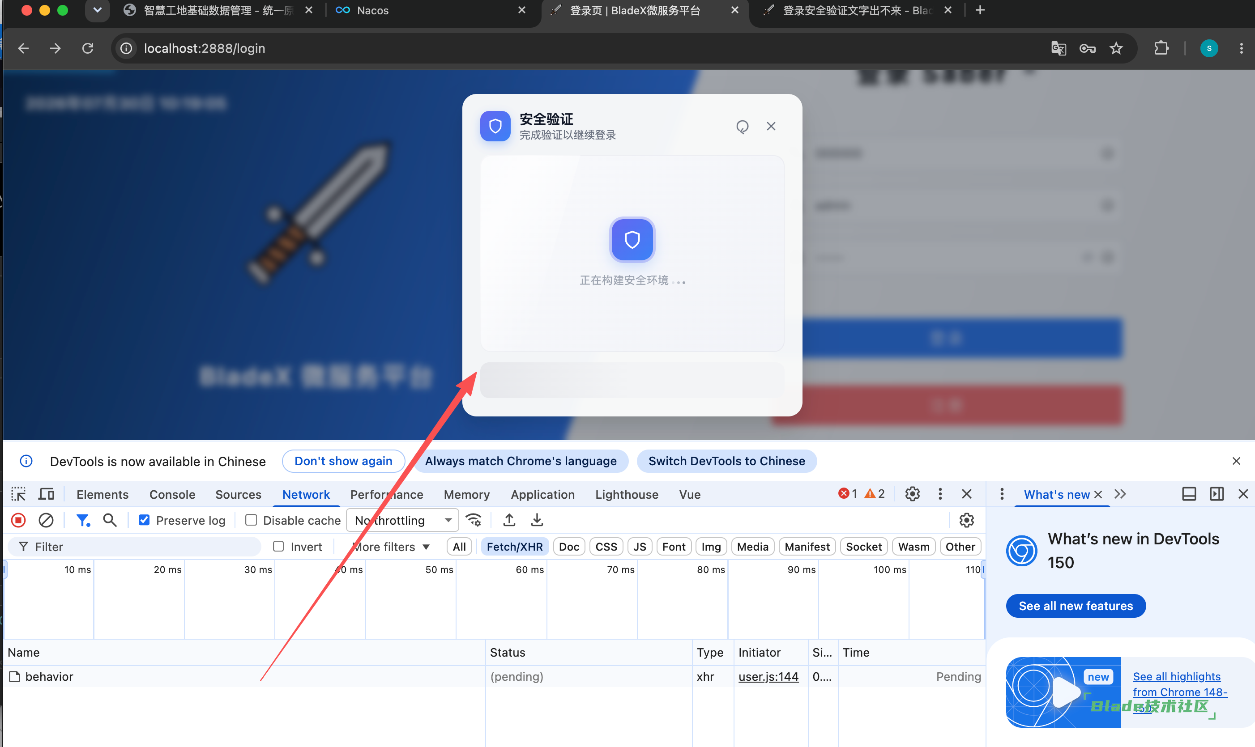Open the Chrome three-dot menu

pyautogui.click(x=1242, y=48)
